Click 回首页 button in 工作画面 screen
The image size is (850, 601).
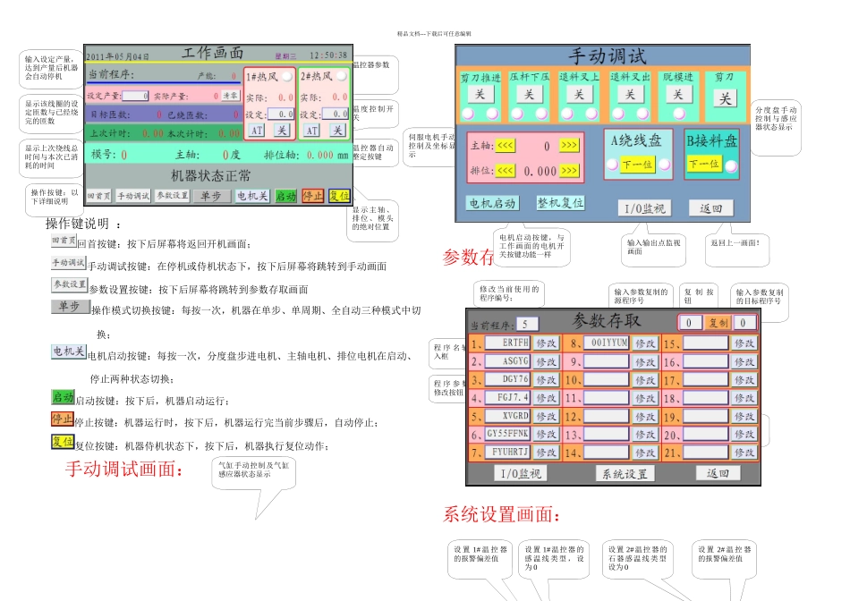coord(98,196)
